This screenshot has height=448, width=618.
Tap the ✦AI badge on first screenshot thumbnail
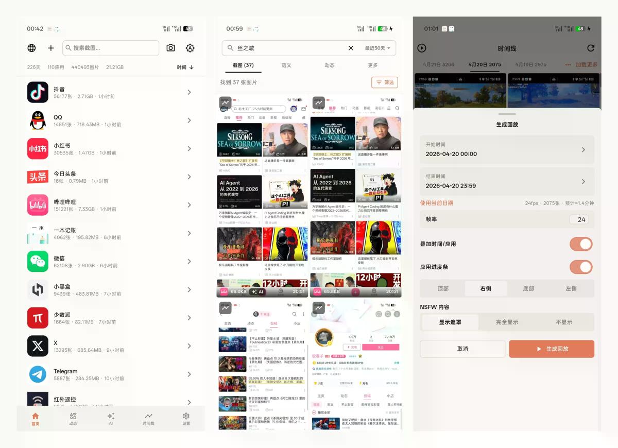tap(257, 291)
